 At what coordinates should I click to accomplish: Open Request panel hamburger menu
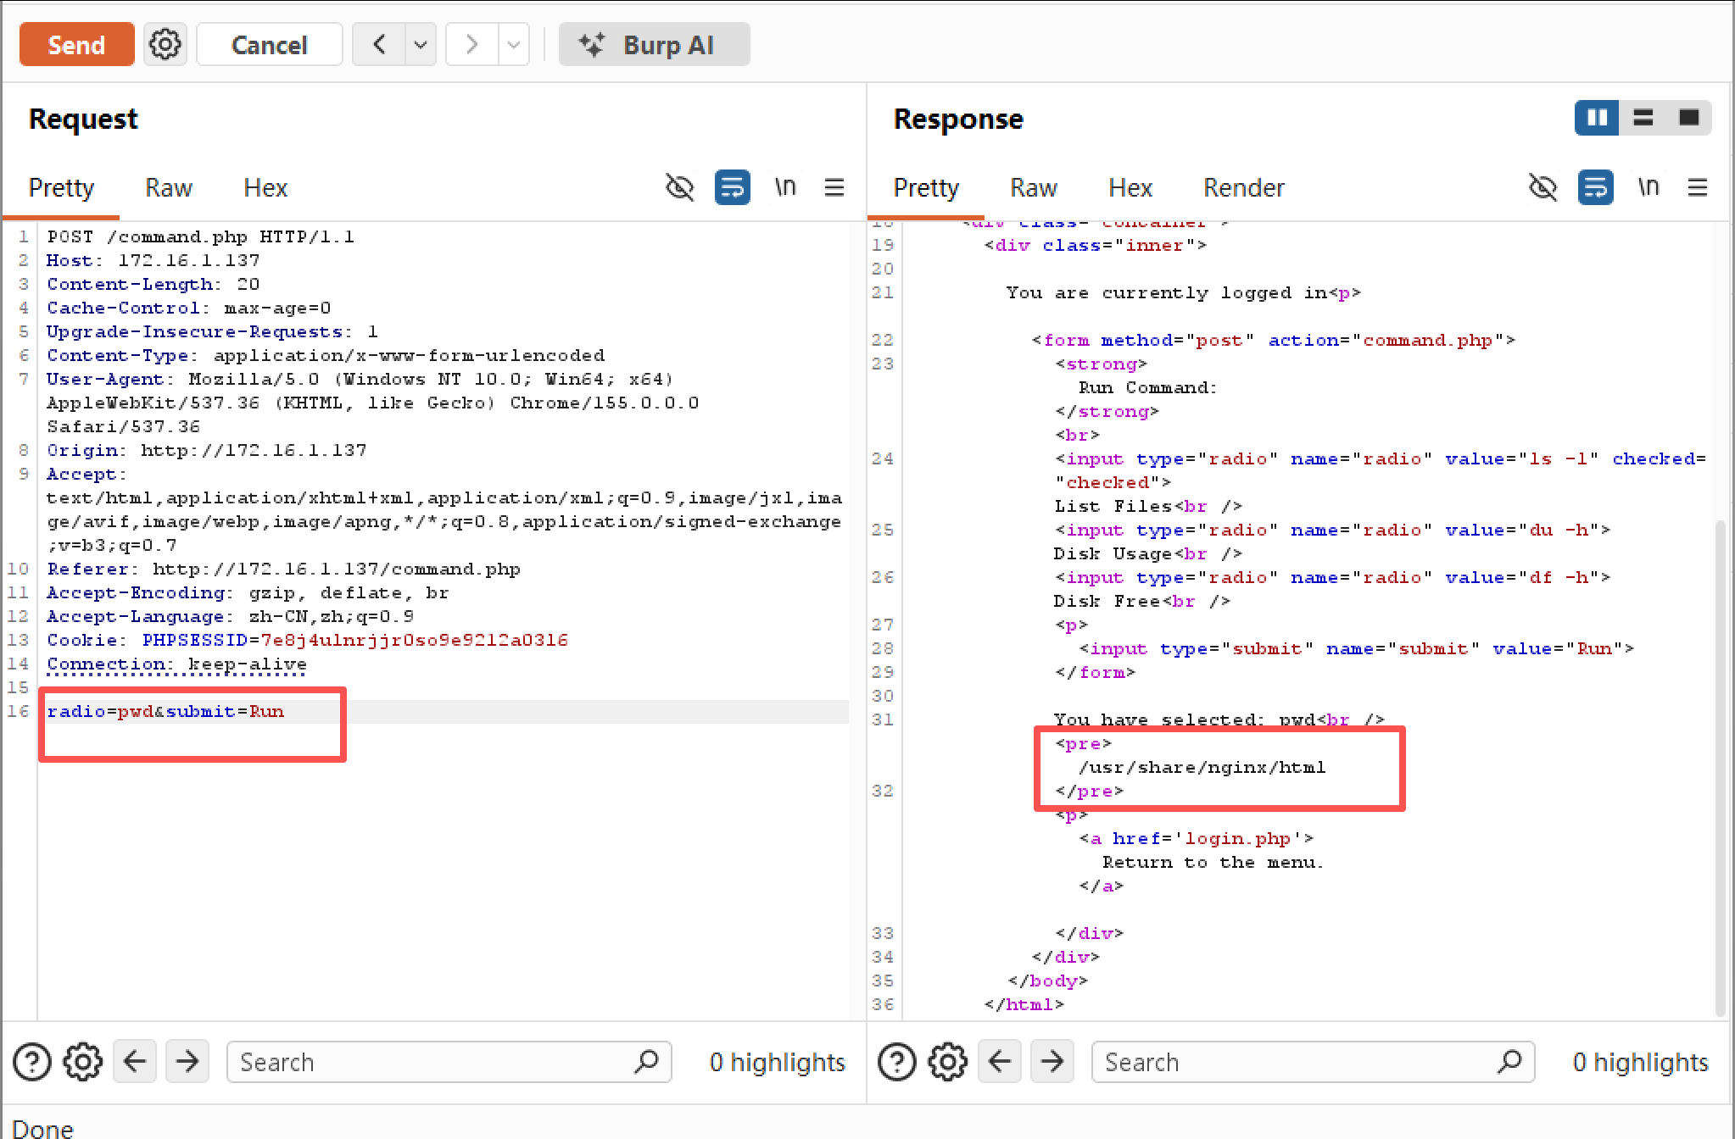coord(834,187)
